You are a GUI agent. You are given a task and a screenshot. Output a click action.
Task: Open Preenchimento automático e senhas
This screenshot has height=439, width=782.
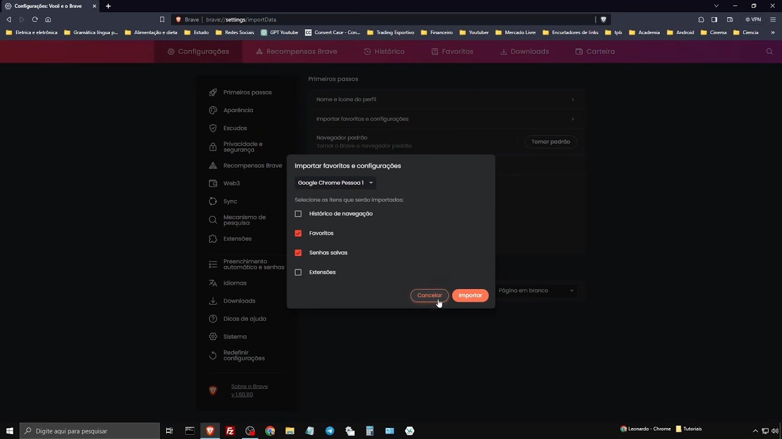pyautogui.click(x=246, y=265)
